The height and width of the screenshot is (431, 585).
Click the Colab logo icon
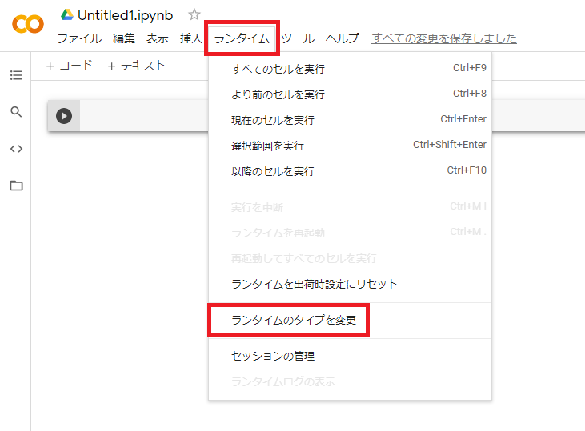[x=28, y=24]
